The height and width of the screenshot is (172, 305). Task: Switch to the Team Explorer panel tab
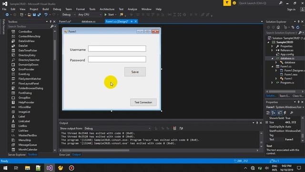[285, 96]
